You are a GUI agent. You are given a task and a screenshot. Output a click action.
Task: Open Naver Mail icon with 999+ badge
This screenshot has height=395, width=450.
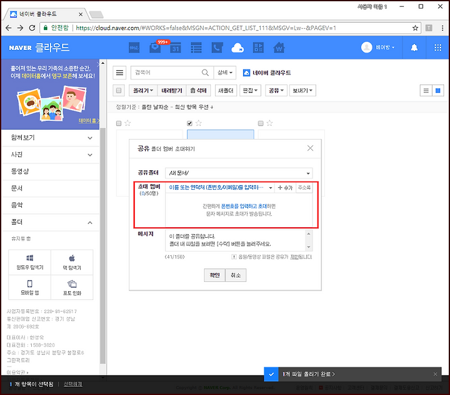pos(155,47)
